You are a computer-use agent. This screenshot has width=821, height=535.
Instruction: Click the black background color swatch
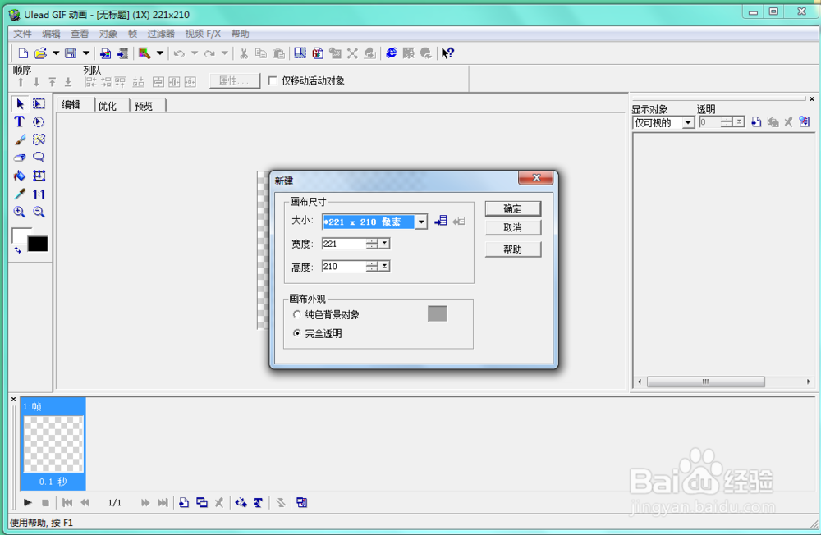(x=38, y=244)
